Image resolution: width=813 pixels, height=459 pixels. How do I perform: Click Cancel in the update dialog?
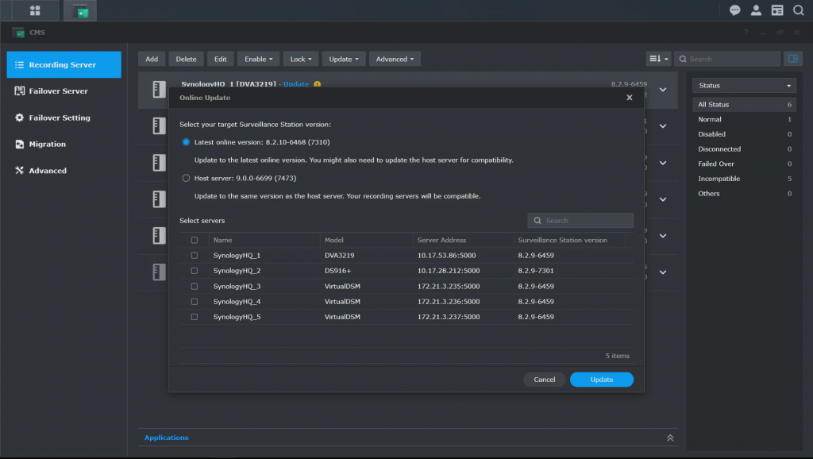[544, 380]
